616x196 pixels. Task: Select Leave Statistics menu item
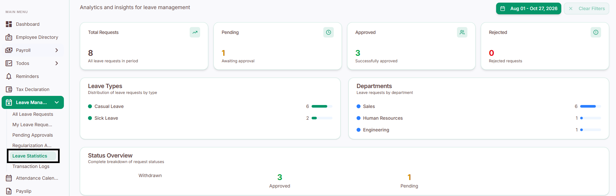33,156
